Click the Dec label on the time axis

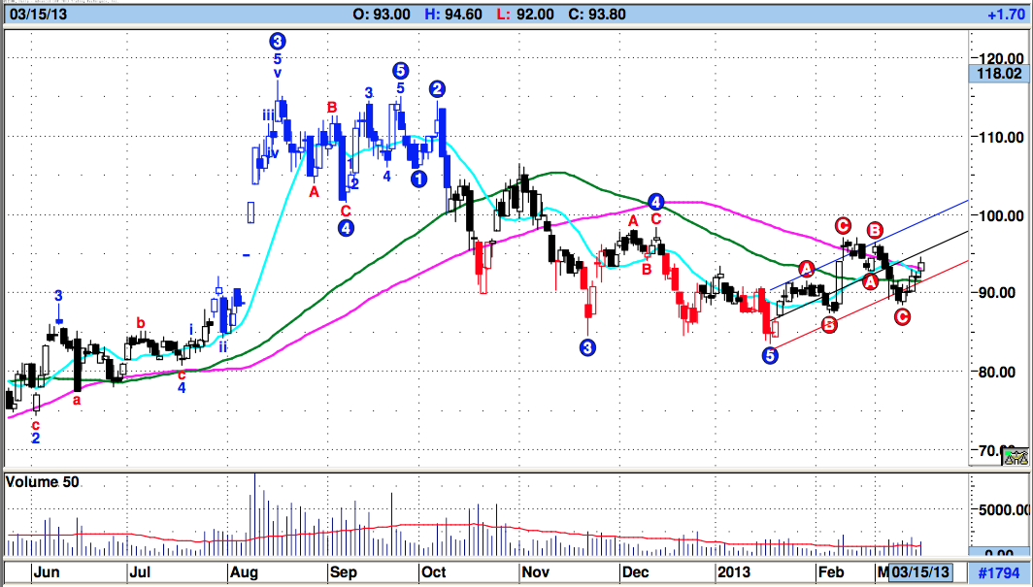[635, 571]
